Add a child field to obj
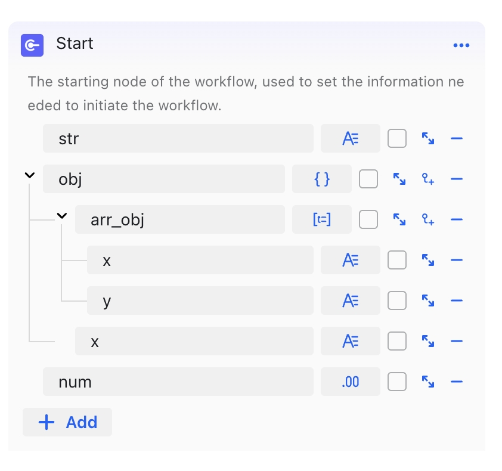This screenshot has height=471, width=502. pos(427,179)
